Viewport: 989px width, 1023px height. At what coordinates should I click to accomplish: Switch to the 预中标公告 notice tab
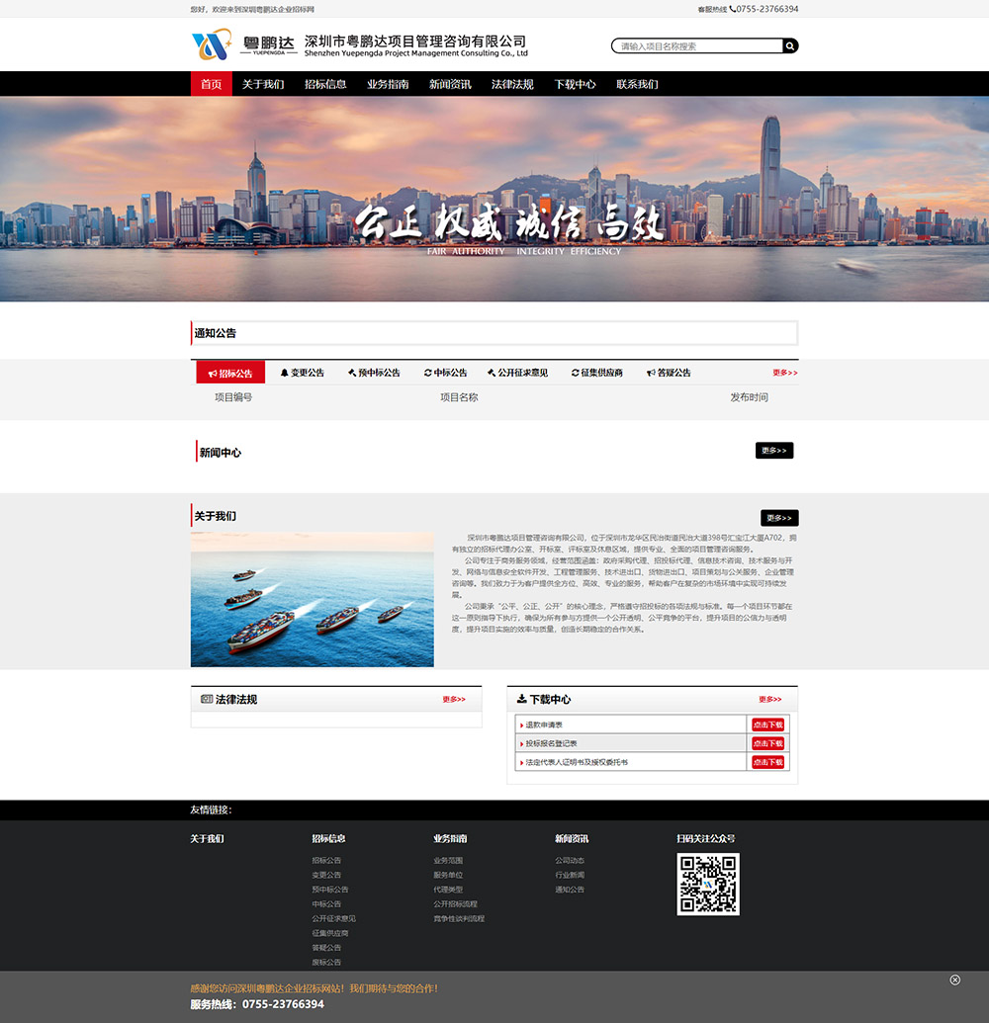374,373
